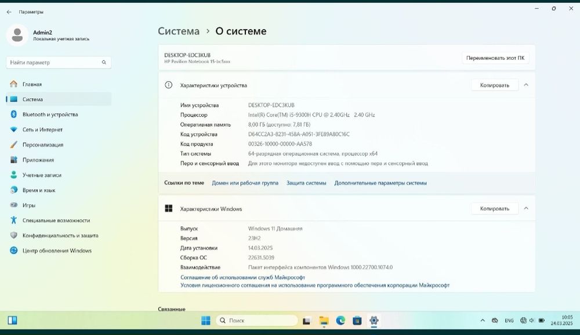The height and width of the screenshot is (335, 580).
Task: Click the Windows logo beside Характеристики Windows
Action: click(x=169, y=208)
